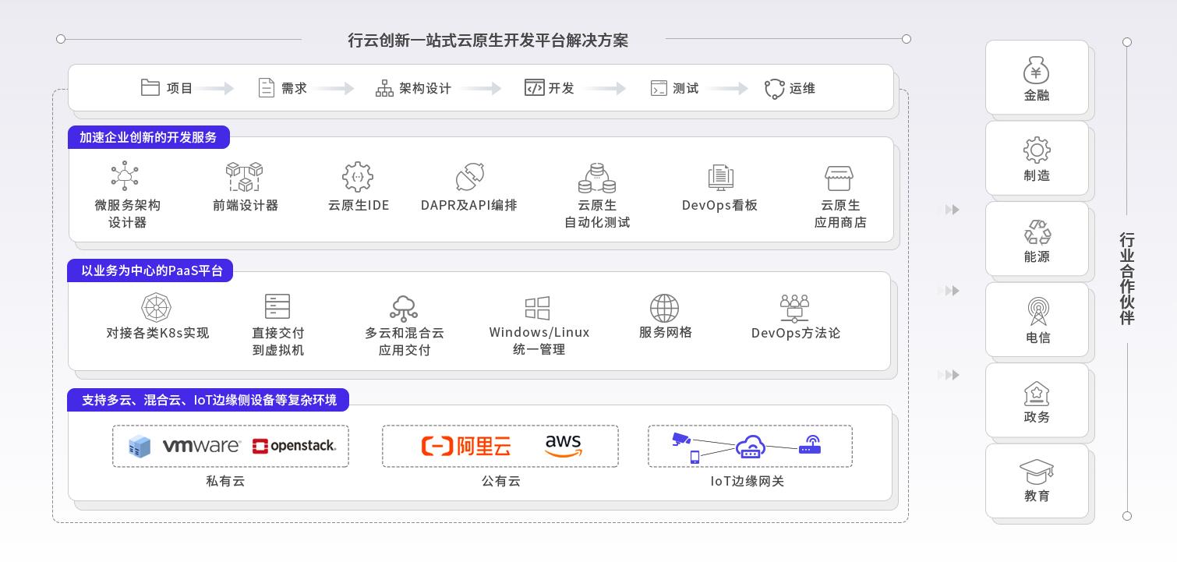The image size is (1177, 562).
Task: Open the DevOps看板 monitor icon
Action: coord(719,177)
